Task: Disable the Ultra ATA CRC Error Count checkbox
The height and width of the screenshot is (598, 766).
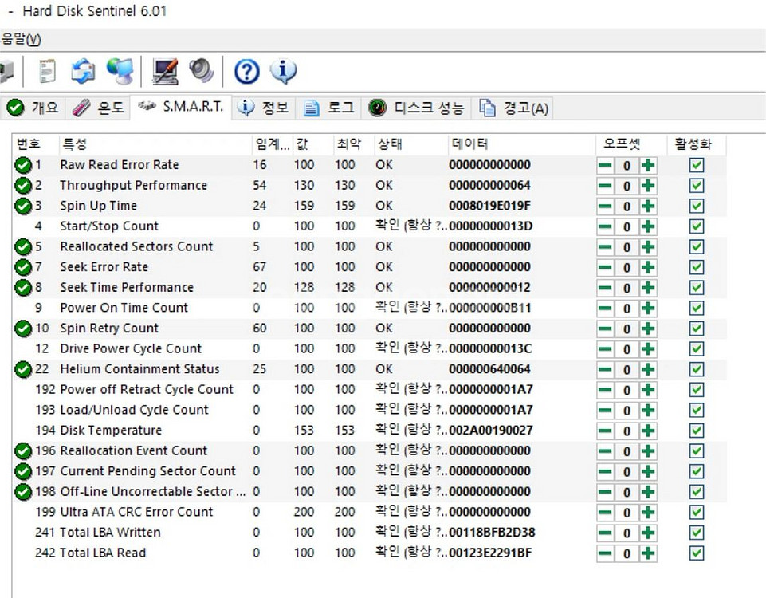Action: point(697,513)
